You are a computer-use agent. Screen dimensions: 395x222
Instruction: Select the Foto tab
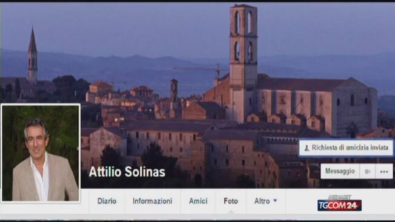click(x=231, y=201)
